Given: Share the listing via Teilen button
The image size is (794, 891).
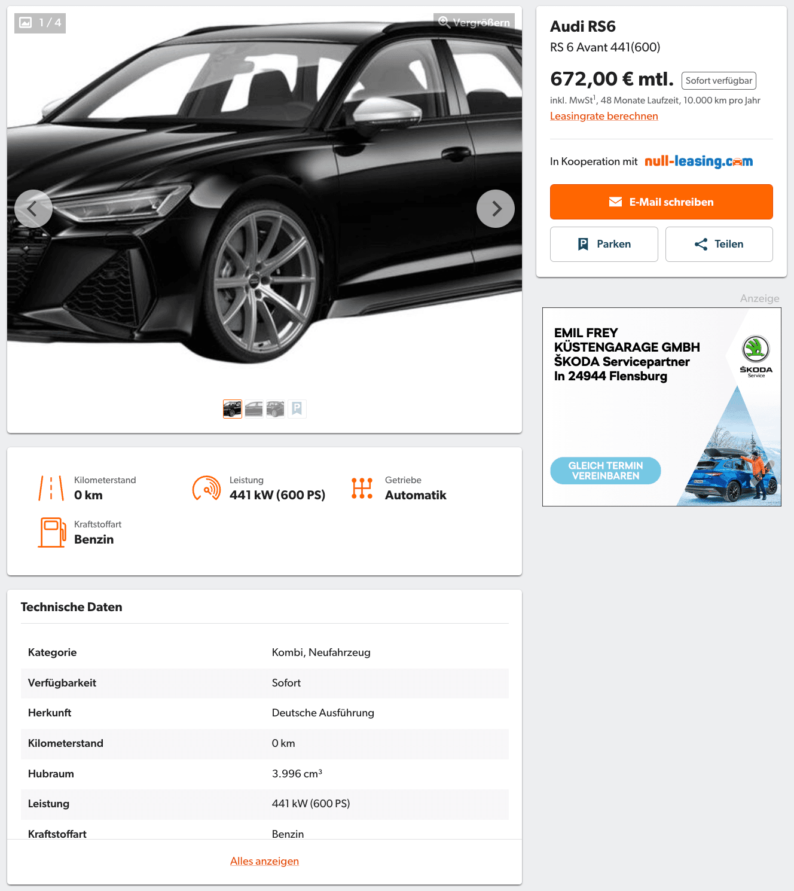Looking at the screenshot, I should click(x=719, y=244).
